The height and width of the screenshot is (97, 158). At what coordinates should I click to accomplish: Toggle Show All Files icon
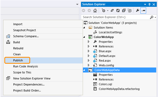point(130,10)
